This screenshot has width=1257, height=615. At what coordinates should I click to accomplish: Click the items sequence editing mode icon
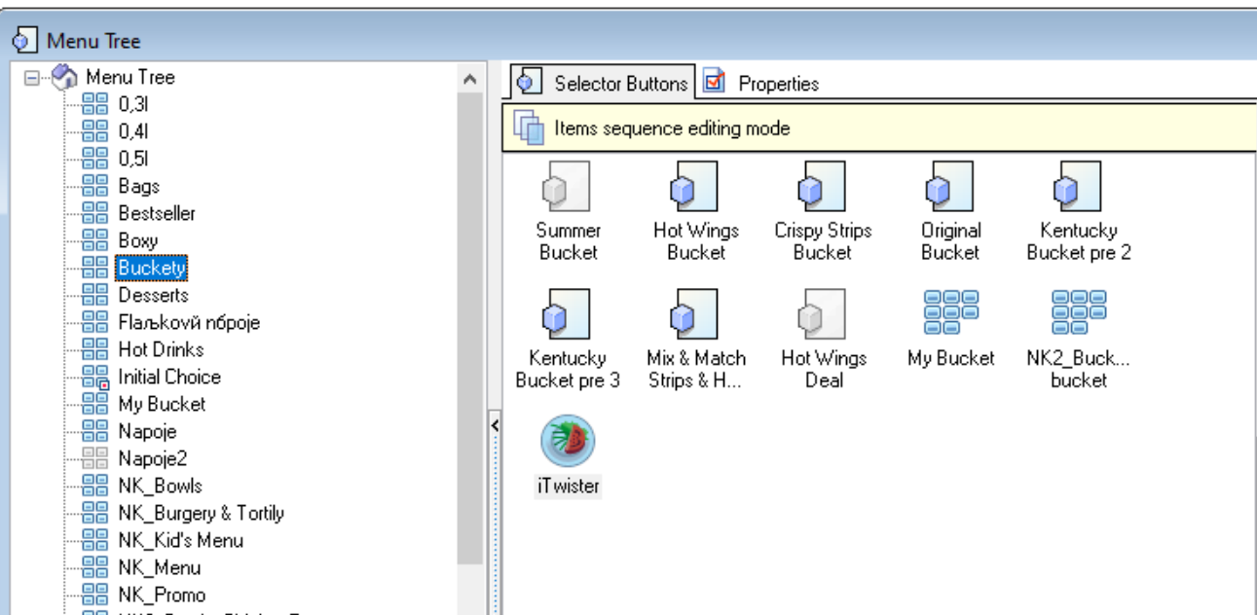tap(529, 128)
